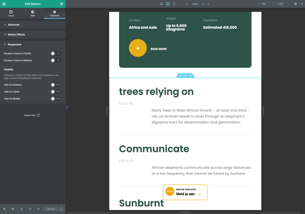Expand the Motion Effects section

pyautogui.click(x=16, y=35)
